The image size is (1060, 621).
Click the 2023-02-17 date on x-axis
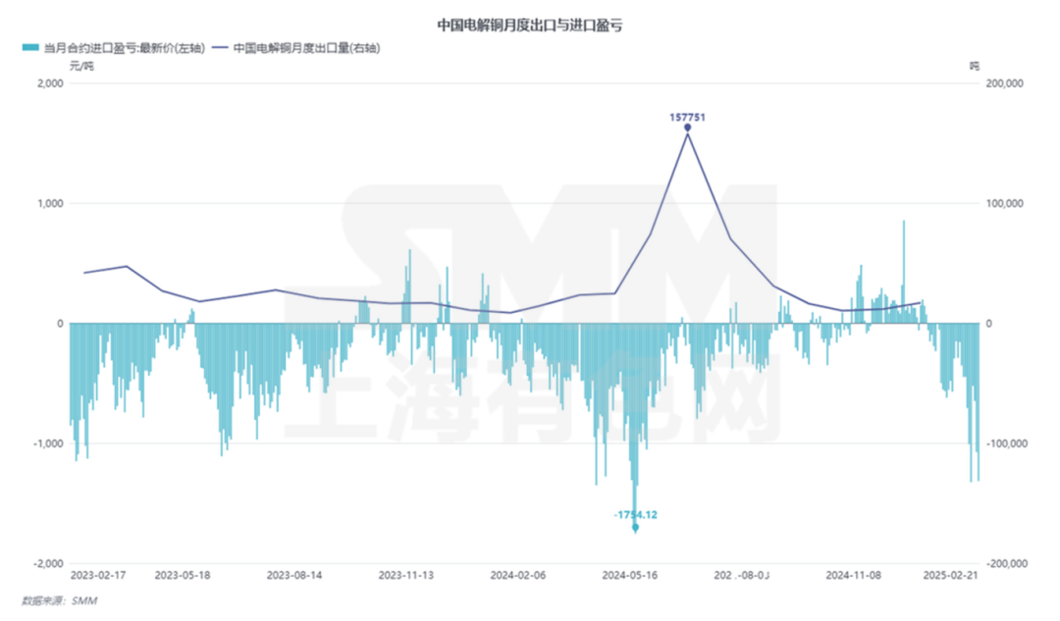[x=97, y=575]
